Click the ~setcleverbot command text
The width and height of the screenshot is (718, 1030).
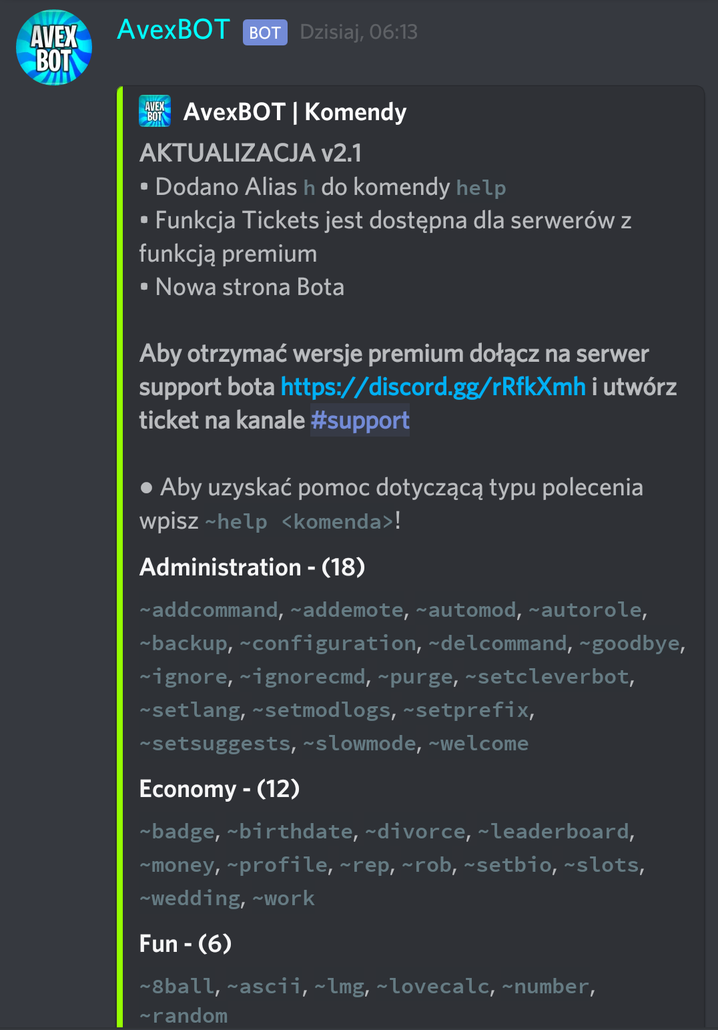click(x=548, y=677)
